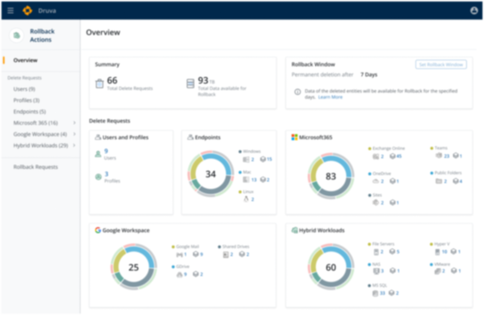This screenshot has height=315, width=484.
Task: Click the 10 count under Hyper V
Action: coord(445,252)
